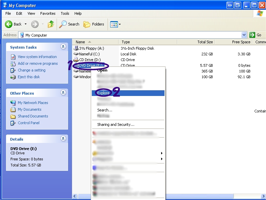Select the 3½ Floppy (A:) drive

pos(91,48)
